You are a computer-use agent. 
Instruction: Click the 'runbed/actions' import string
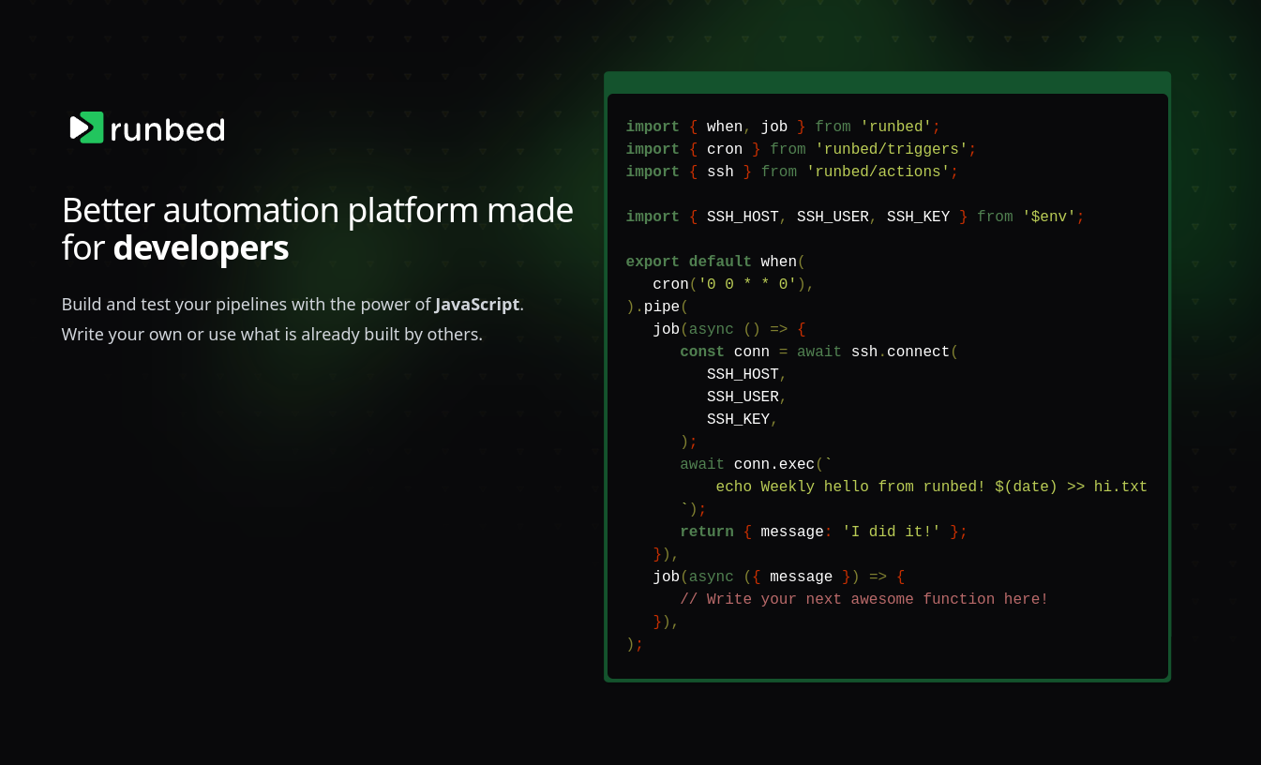pos(878,172)
